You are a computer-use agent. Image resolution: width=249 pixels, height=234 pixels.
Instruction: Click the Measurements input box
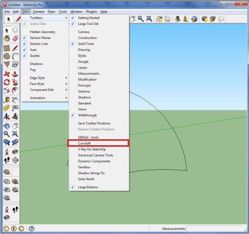pos(214,229)
